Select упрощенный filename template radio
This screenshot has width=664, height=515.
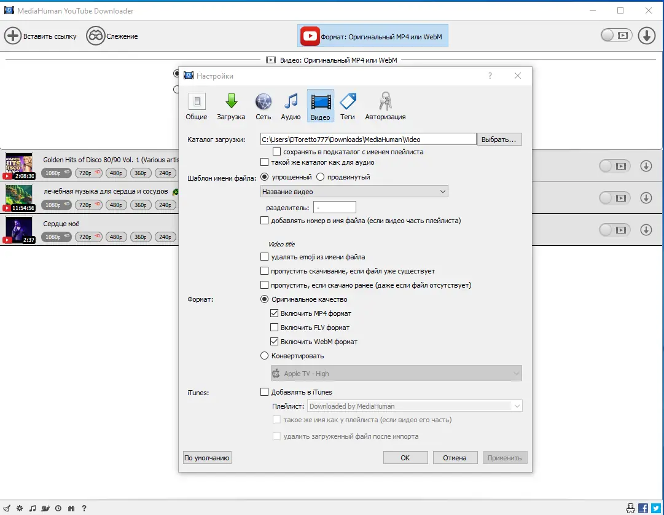[x=264, y=177]
